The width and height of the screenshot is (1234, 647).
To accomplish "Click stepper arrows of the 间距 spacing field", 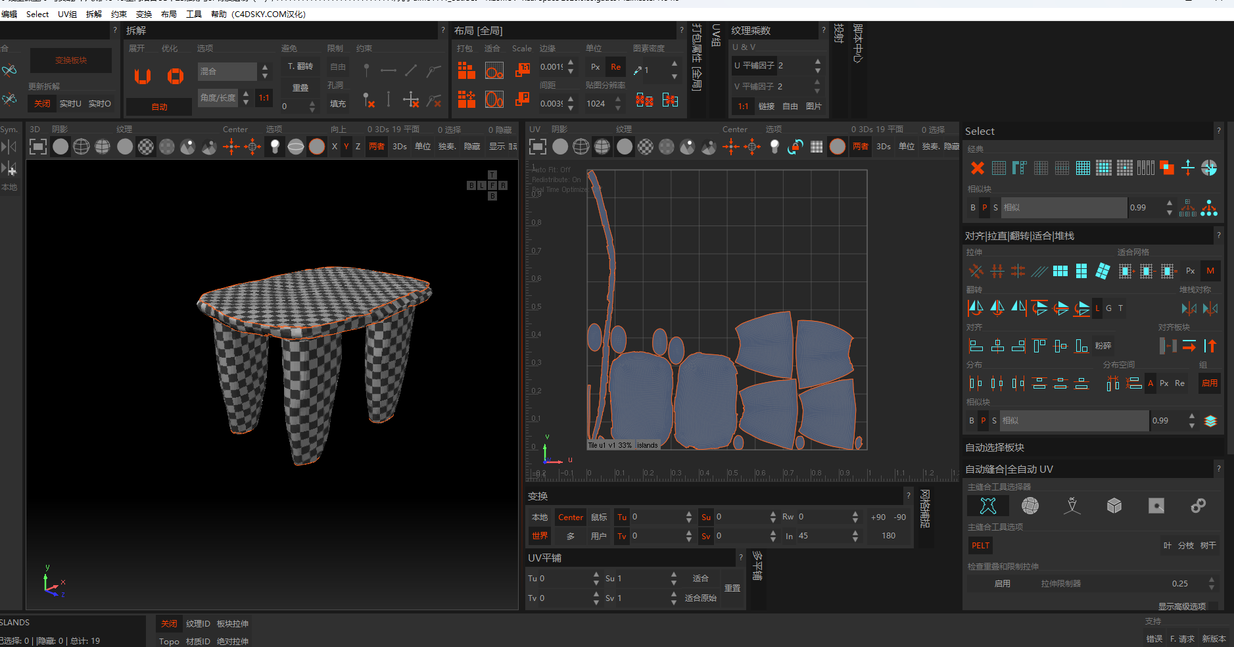I will tap(571, 103).
